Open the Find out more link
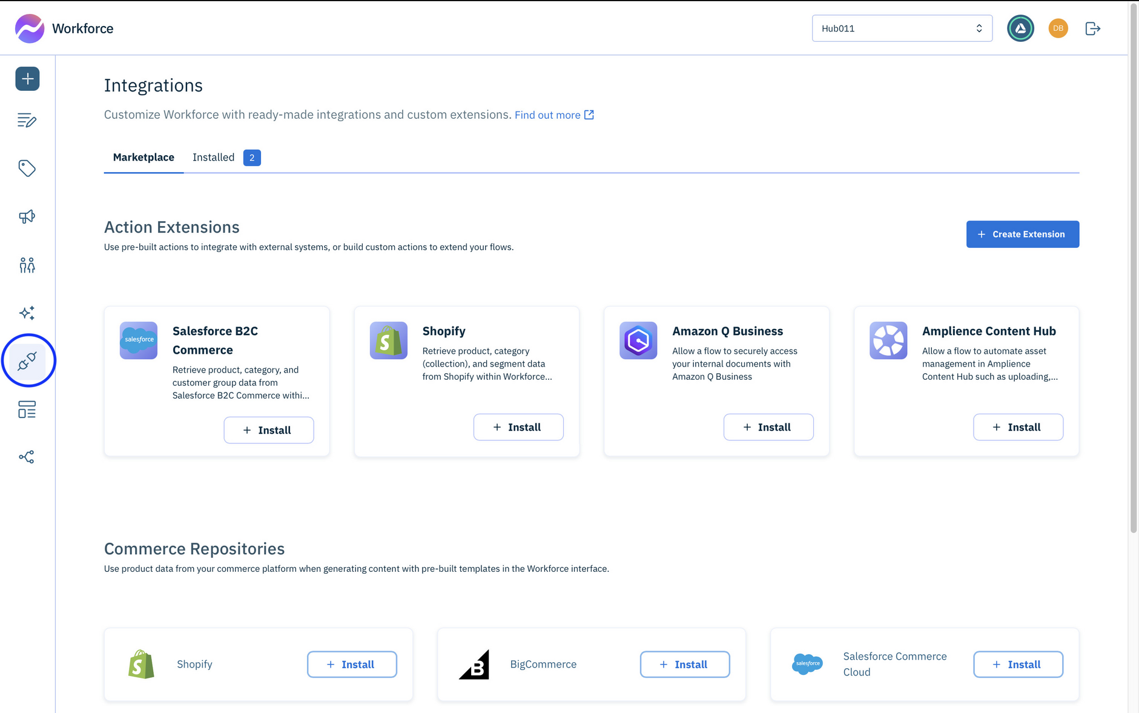This screenshot has height=713, width=1139. [x=548, y=114]
